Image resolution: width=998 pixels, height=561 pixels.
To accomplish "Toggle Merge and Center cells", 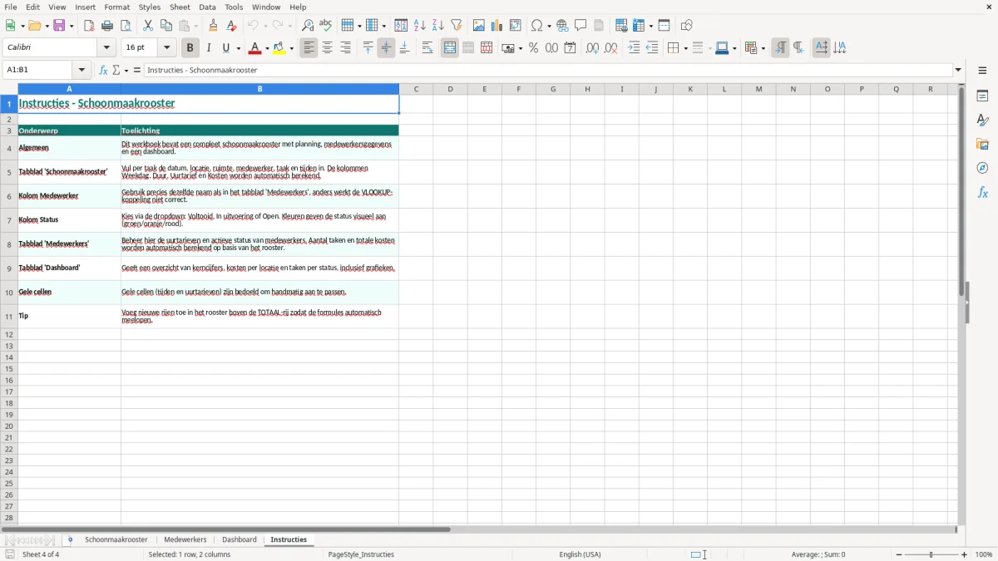I will tap(450, 48).
